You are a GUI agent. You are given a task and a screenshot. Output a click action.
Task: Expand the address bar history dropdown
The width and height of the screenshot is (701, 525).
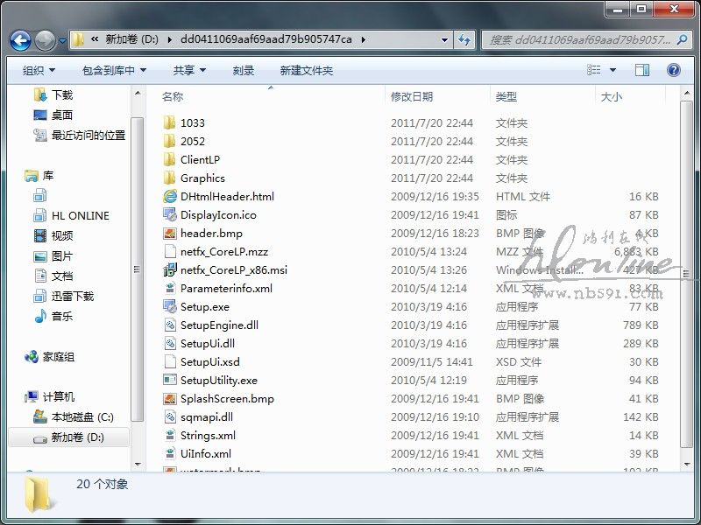(444, 39)
